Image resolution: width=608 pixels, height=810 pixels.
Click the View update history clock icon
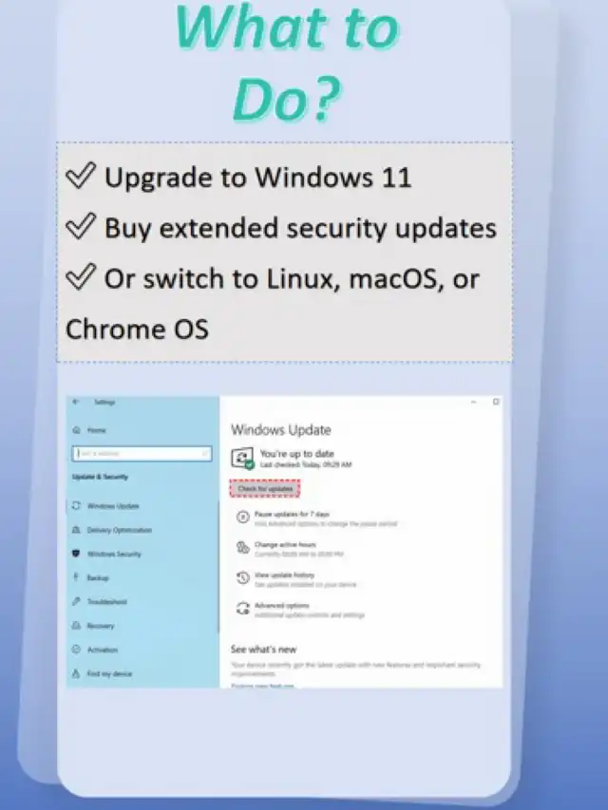pos(243,578)
